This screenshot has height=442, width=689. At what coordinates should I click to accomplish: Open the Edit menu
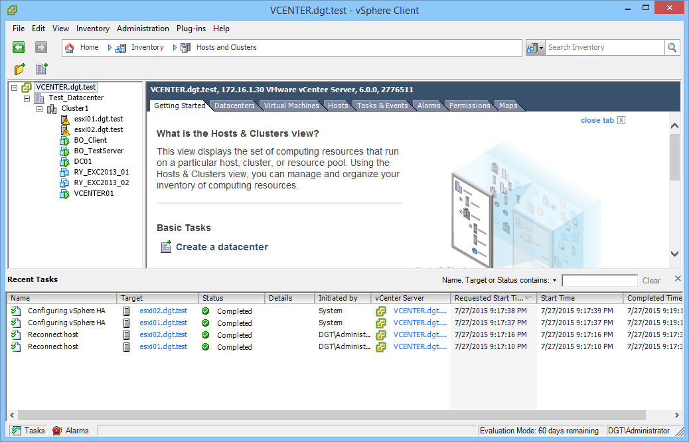38,29
